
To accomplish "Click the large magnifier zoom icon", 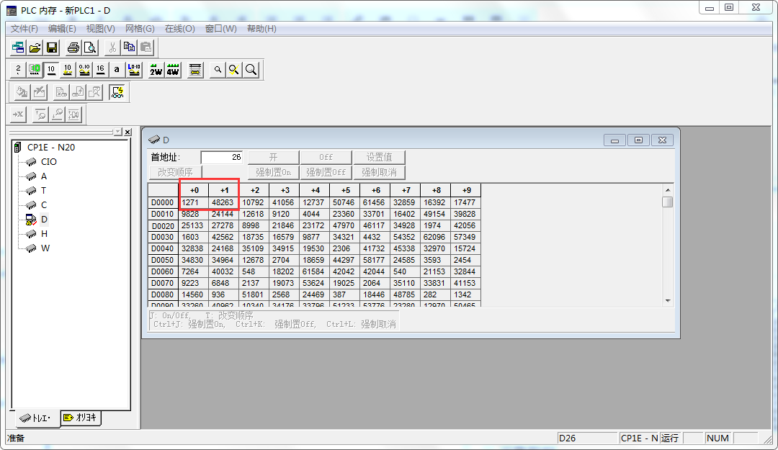I will click(251, 70).
